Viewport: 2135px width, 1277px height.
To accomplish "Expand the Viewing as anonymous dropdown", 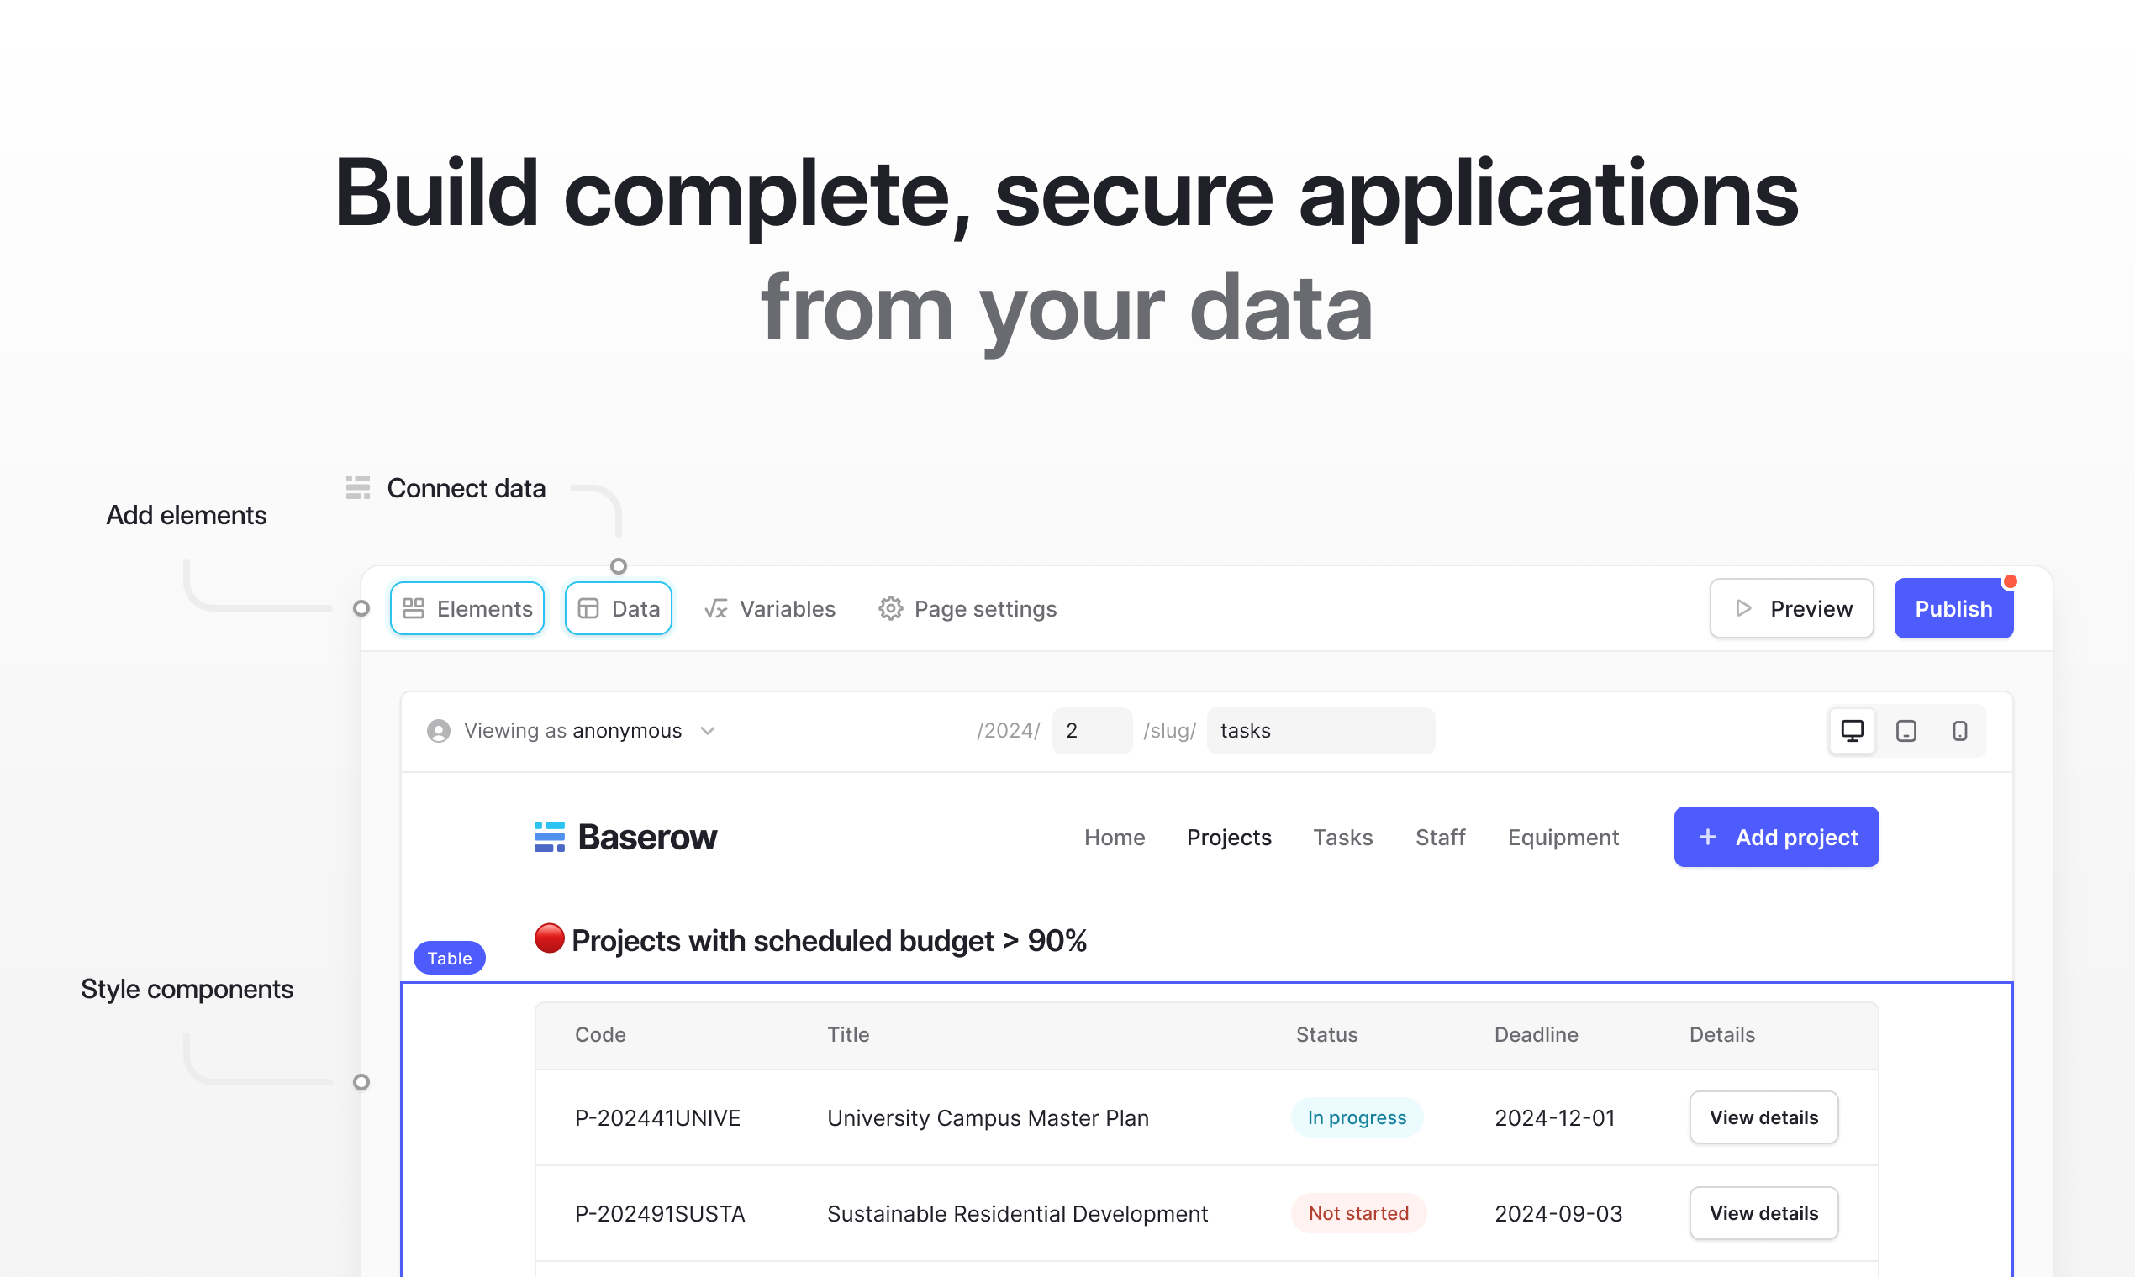I will (x=708, y=730).
